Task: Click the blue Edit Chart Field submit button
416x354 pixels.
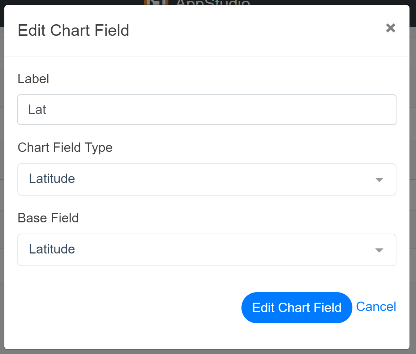Action: [296, 308]
